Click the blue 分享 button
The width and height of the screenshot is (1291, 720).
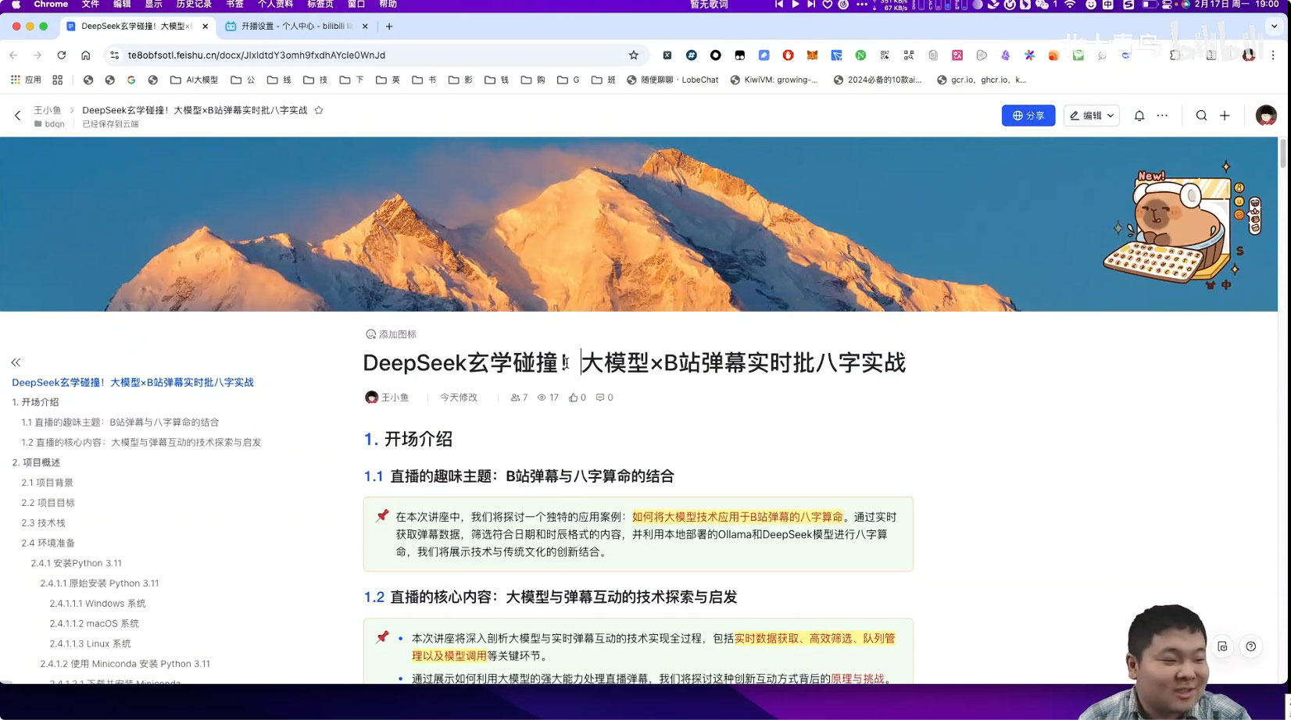[1028, 116]
